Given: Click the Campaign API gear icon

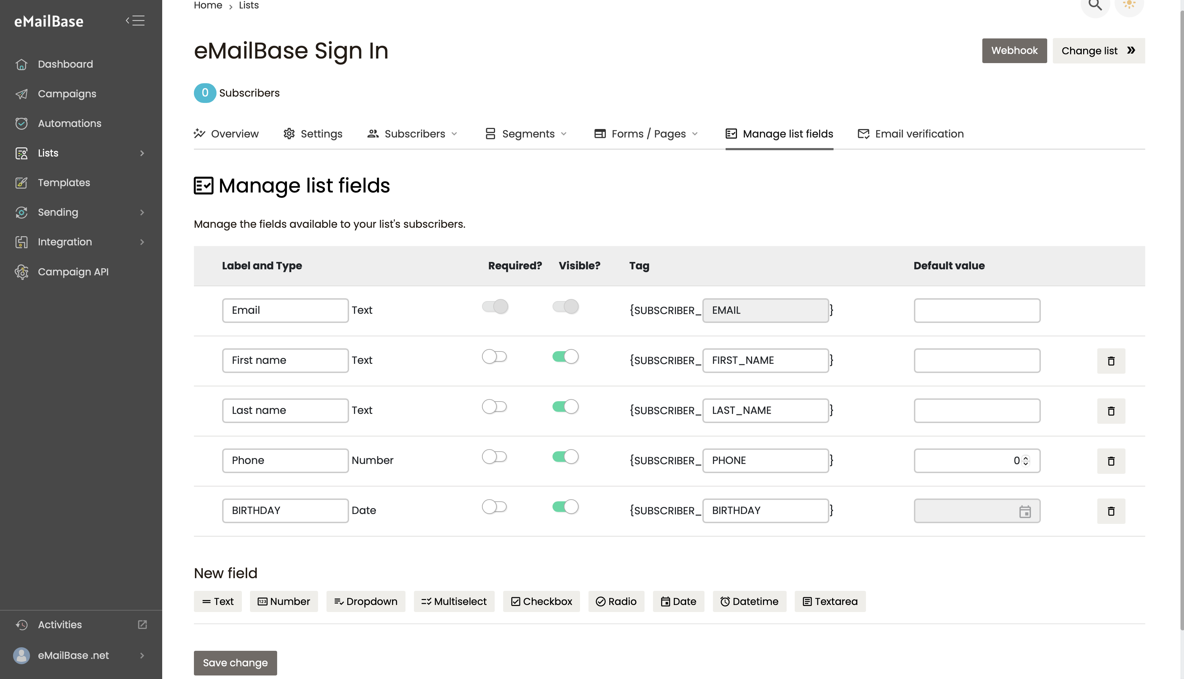Looking at the screenshot, I should (x=22, y=271).
